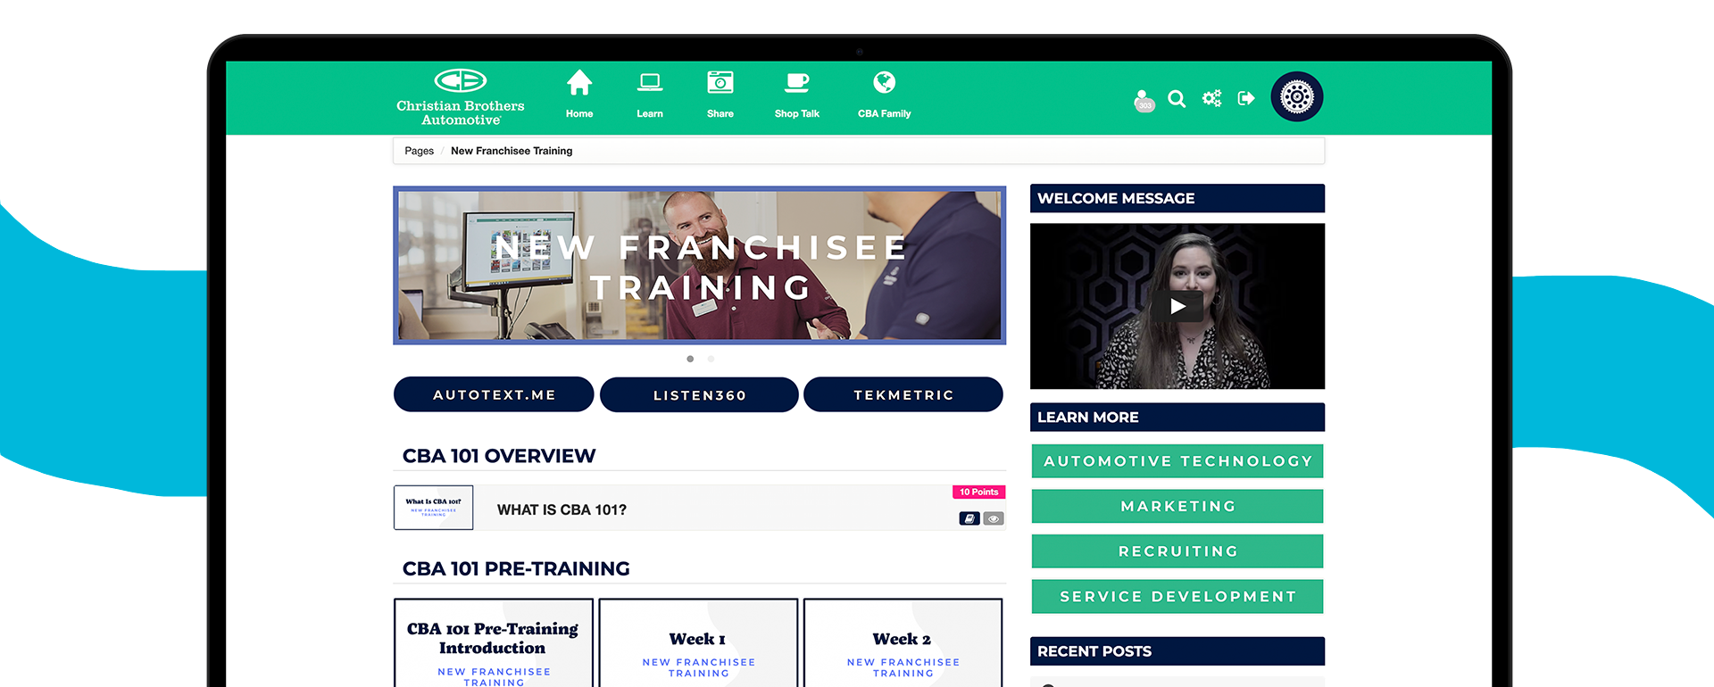Click the CBA Family label in navigation
1714x687 pixels.
pos(885,113)
